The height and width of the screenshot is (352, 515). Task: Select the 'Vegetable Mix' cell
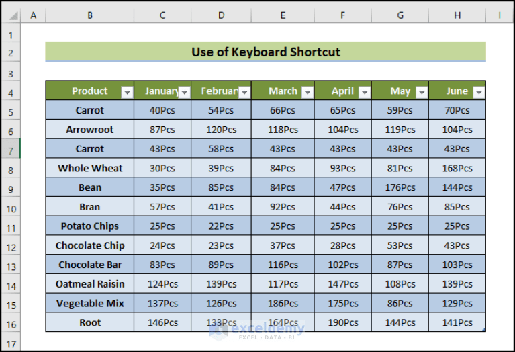click(90, 304)
